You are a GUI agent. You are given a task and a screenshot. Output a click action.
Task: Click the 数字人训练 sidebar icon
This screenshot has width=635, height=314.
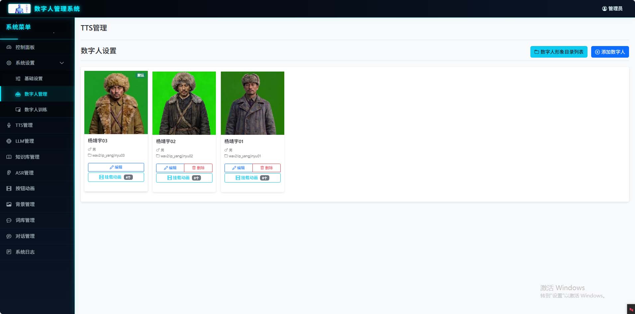[x=18, y=110]
